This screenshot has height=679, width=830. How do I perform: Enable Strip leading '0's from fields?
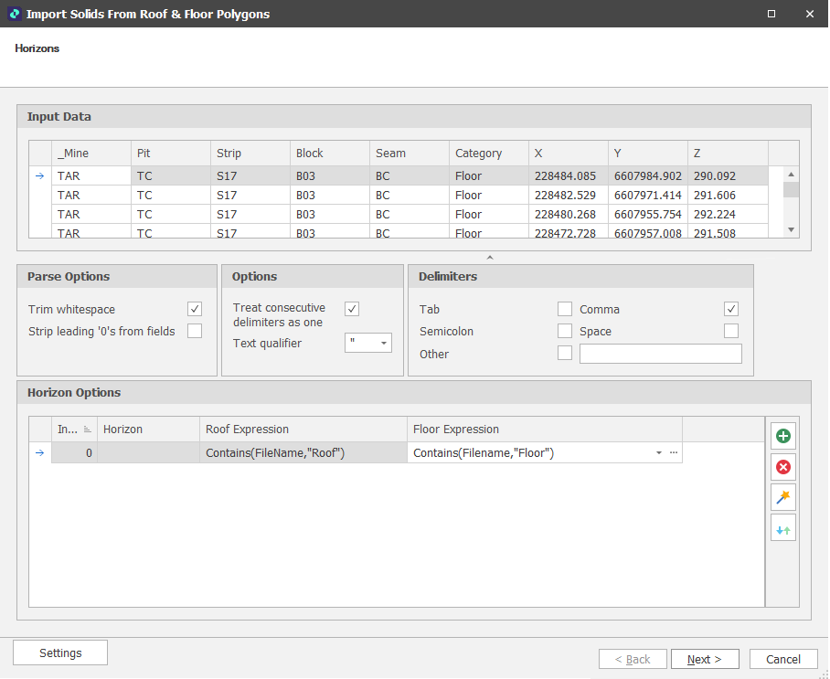click(x=195, y=332)
